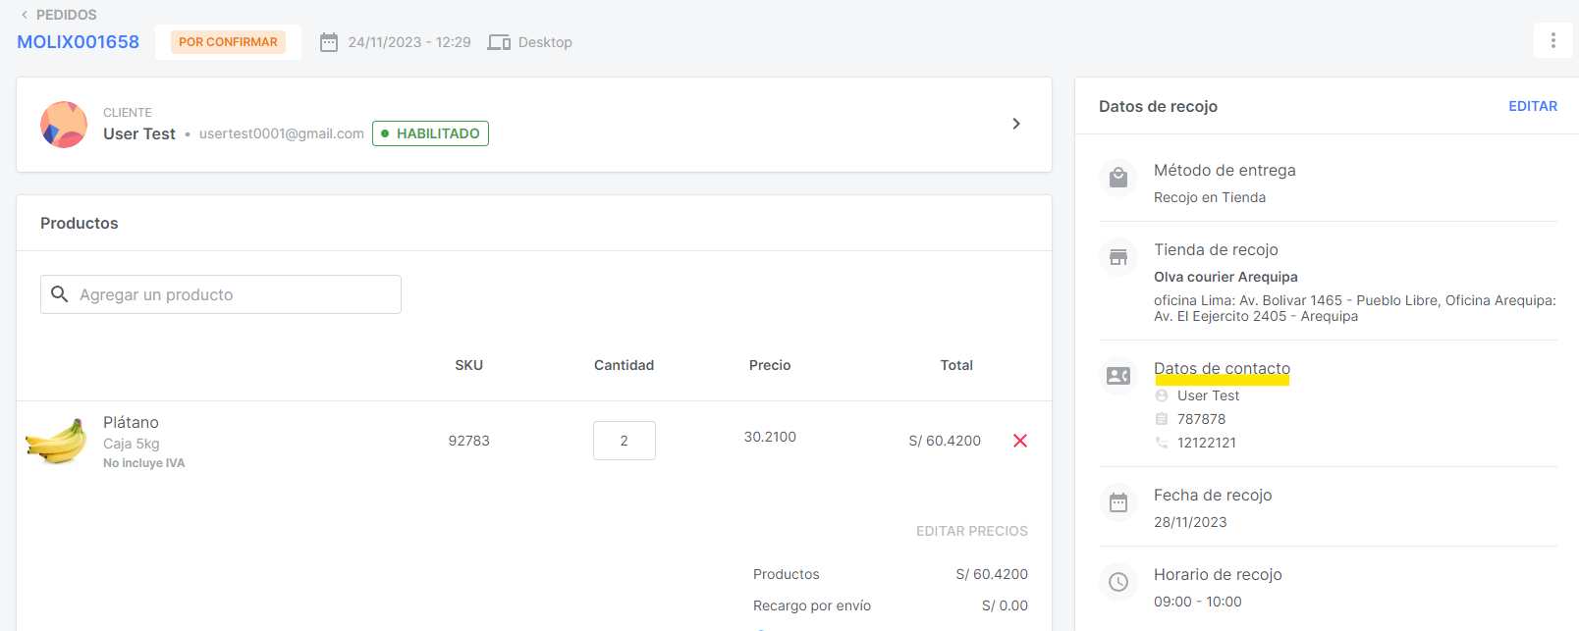Open the three-dot options menu
The image size is (1579, 631).
pos(1552,40)
